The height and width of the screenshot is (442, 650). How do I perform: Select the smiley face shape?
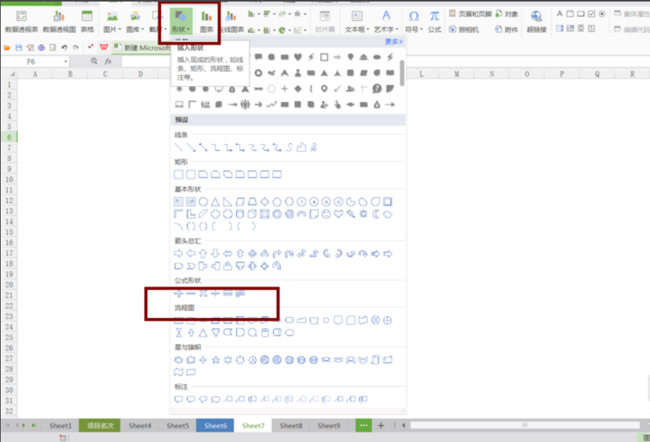point(327,214)
